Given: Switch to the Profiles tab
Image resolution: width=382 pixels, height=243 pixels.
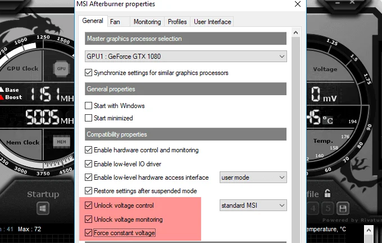Looking at the screenshot, I should [x=178, y=22].
